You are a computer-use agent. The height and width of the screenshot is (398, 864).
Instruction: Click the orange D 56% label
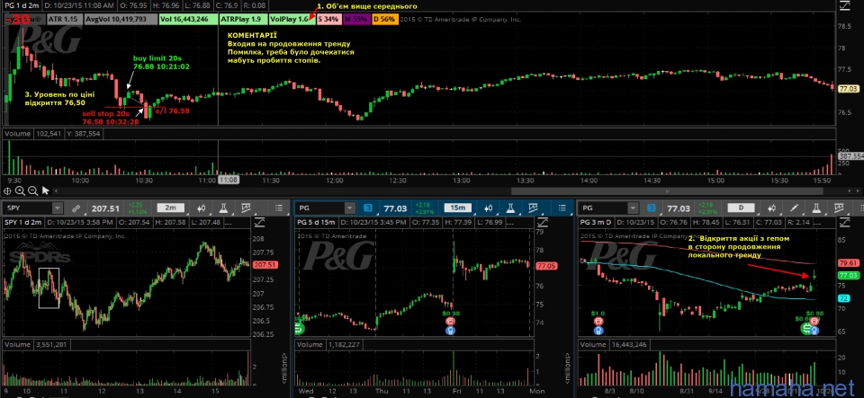pos(384,18)
